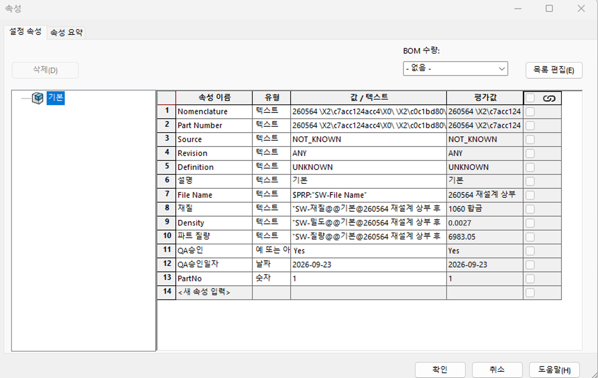Click the 삭제(D) button
The height and width of the screenshot is (378, 598).
tap(45, 70)
